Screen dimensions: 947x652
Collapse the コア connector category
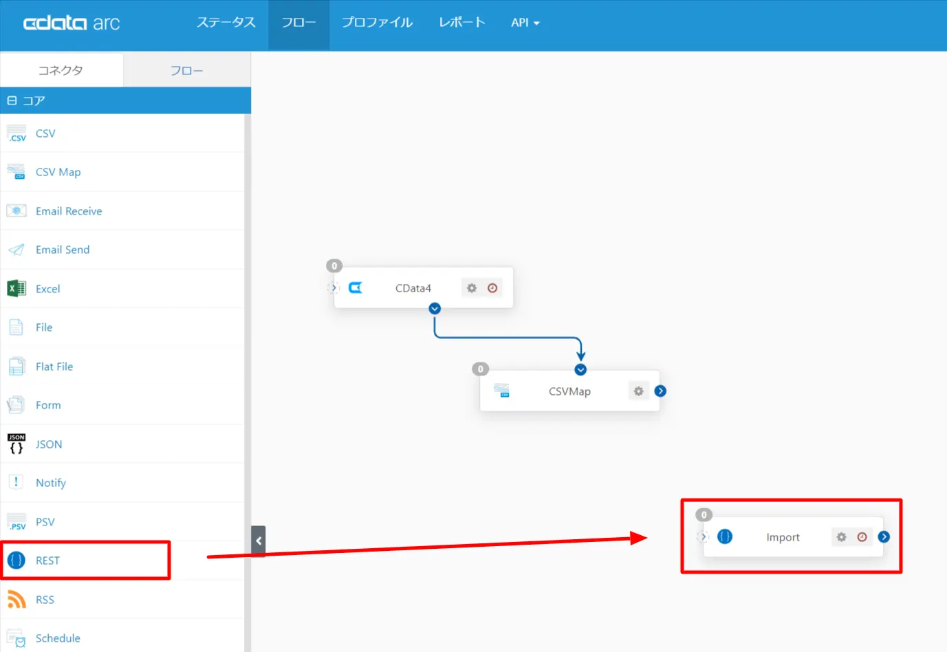coord(12,100)
